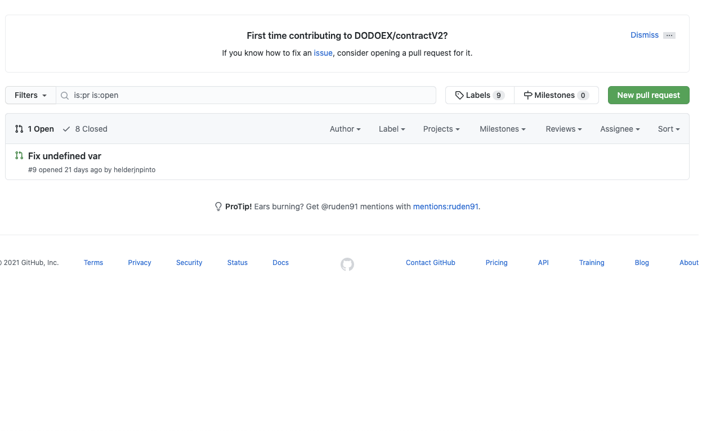Click the '21 days ago' timestamp text
This screenshot has height=431, width=702.
(83, 169)
